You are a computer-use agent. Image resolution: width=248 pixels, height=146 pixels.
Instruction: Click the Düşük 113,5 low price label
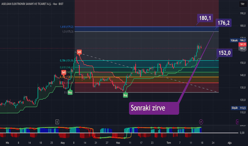pos(239,108)
